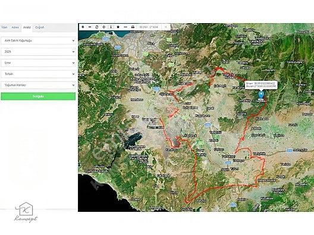
Task: Click the X icon at toolbar end
Action: pos(166,27)
